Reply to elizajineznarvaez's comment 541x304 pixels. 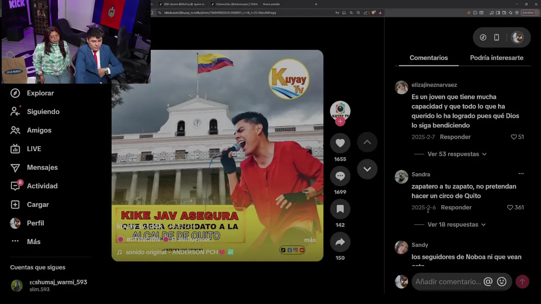pos(455,137)
